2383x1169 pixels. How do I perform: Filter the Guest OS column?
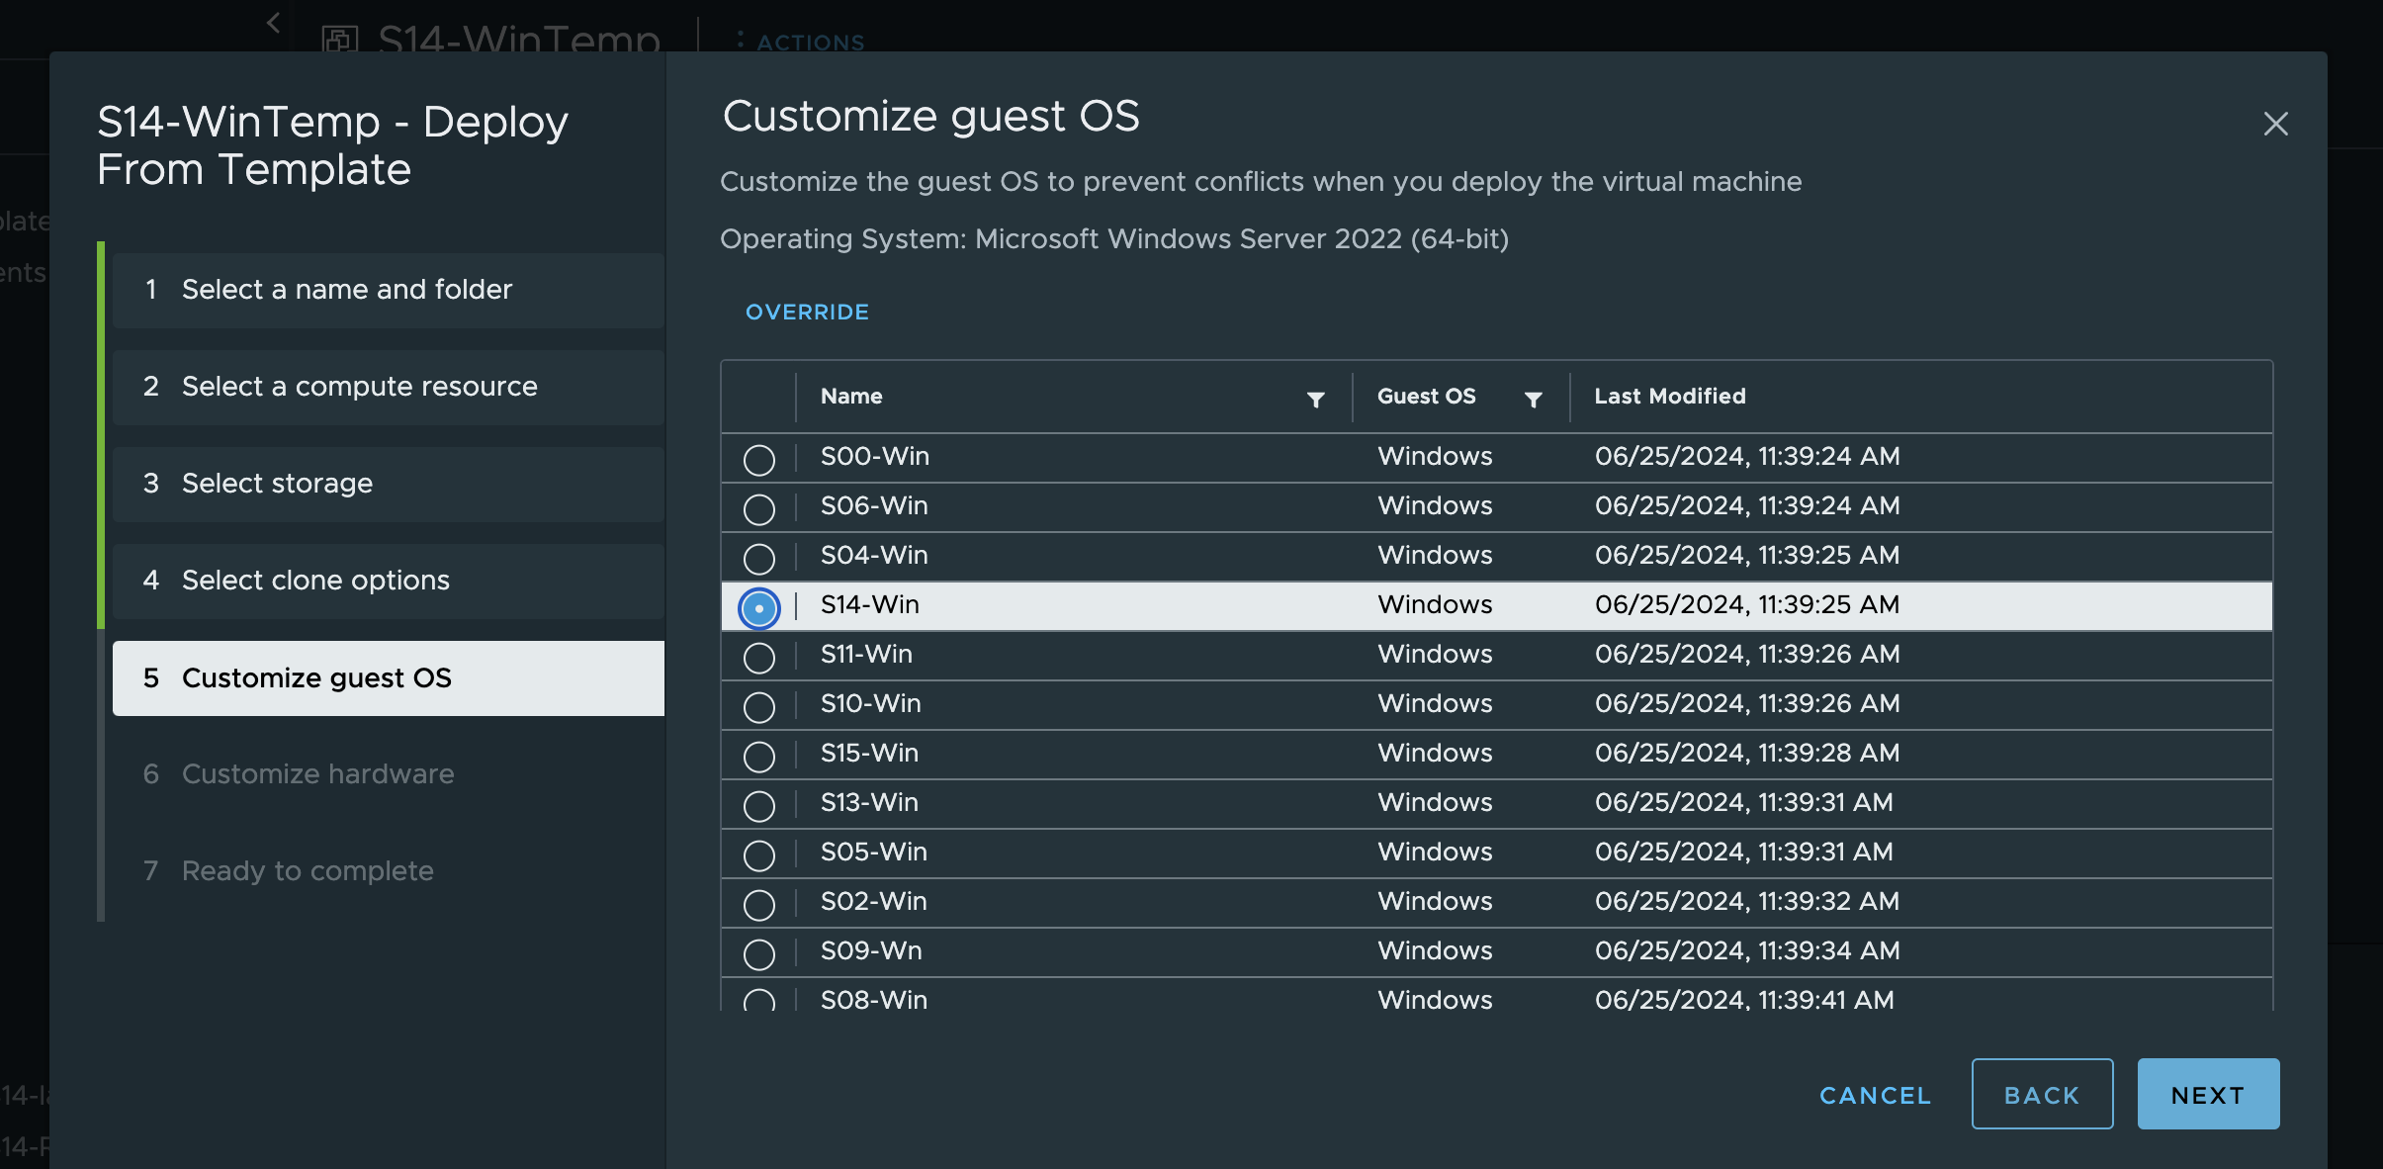point(1533,400)
